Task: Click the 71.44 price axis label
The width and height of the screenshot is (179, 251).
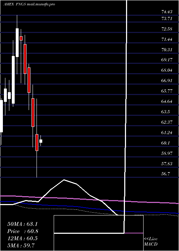Action: (167, 39)
